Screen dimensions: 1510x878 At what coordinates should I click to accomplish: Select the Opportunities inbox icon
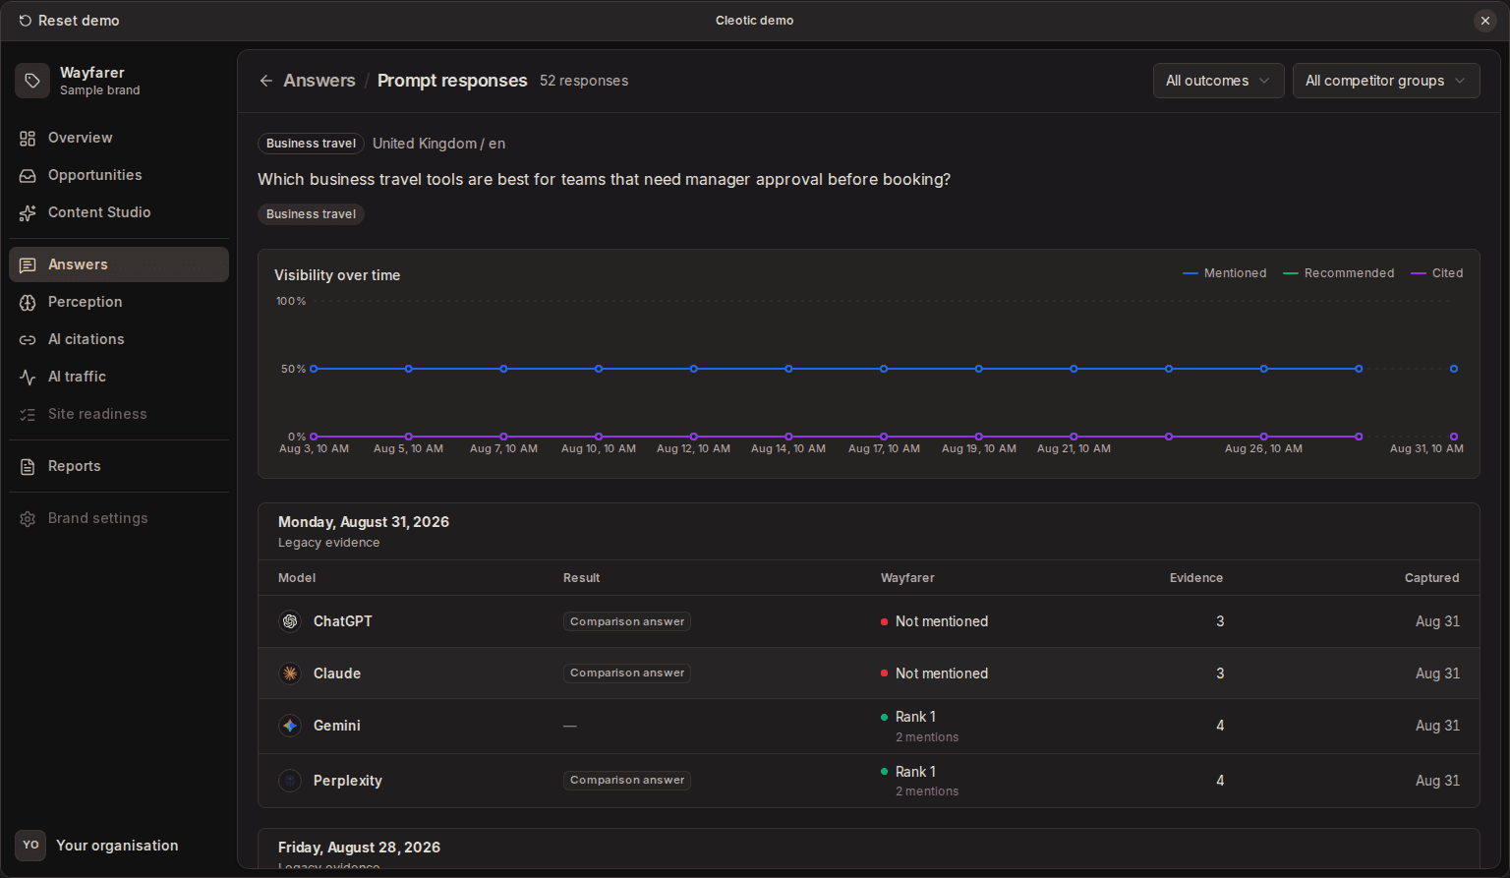[x=28, y=176]
